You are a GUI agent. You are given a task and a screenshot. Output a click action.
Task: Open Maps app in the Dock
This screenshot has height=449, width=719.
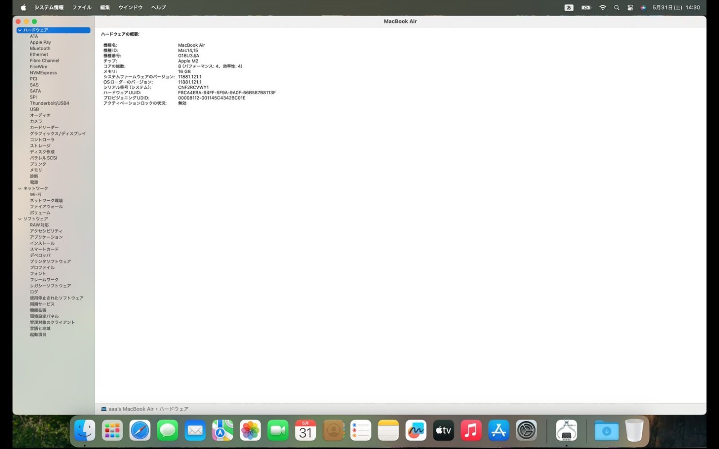coord(222,431)
